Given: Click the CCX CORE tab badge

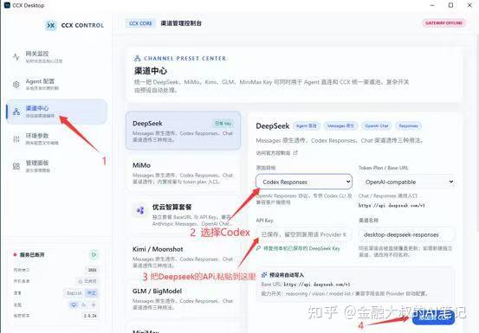Looking at the screenshot, I should pyautogui.click(x=140, y=23).
